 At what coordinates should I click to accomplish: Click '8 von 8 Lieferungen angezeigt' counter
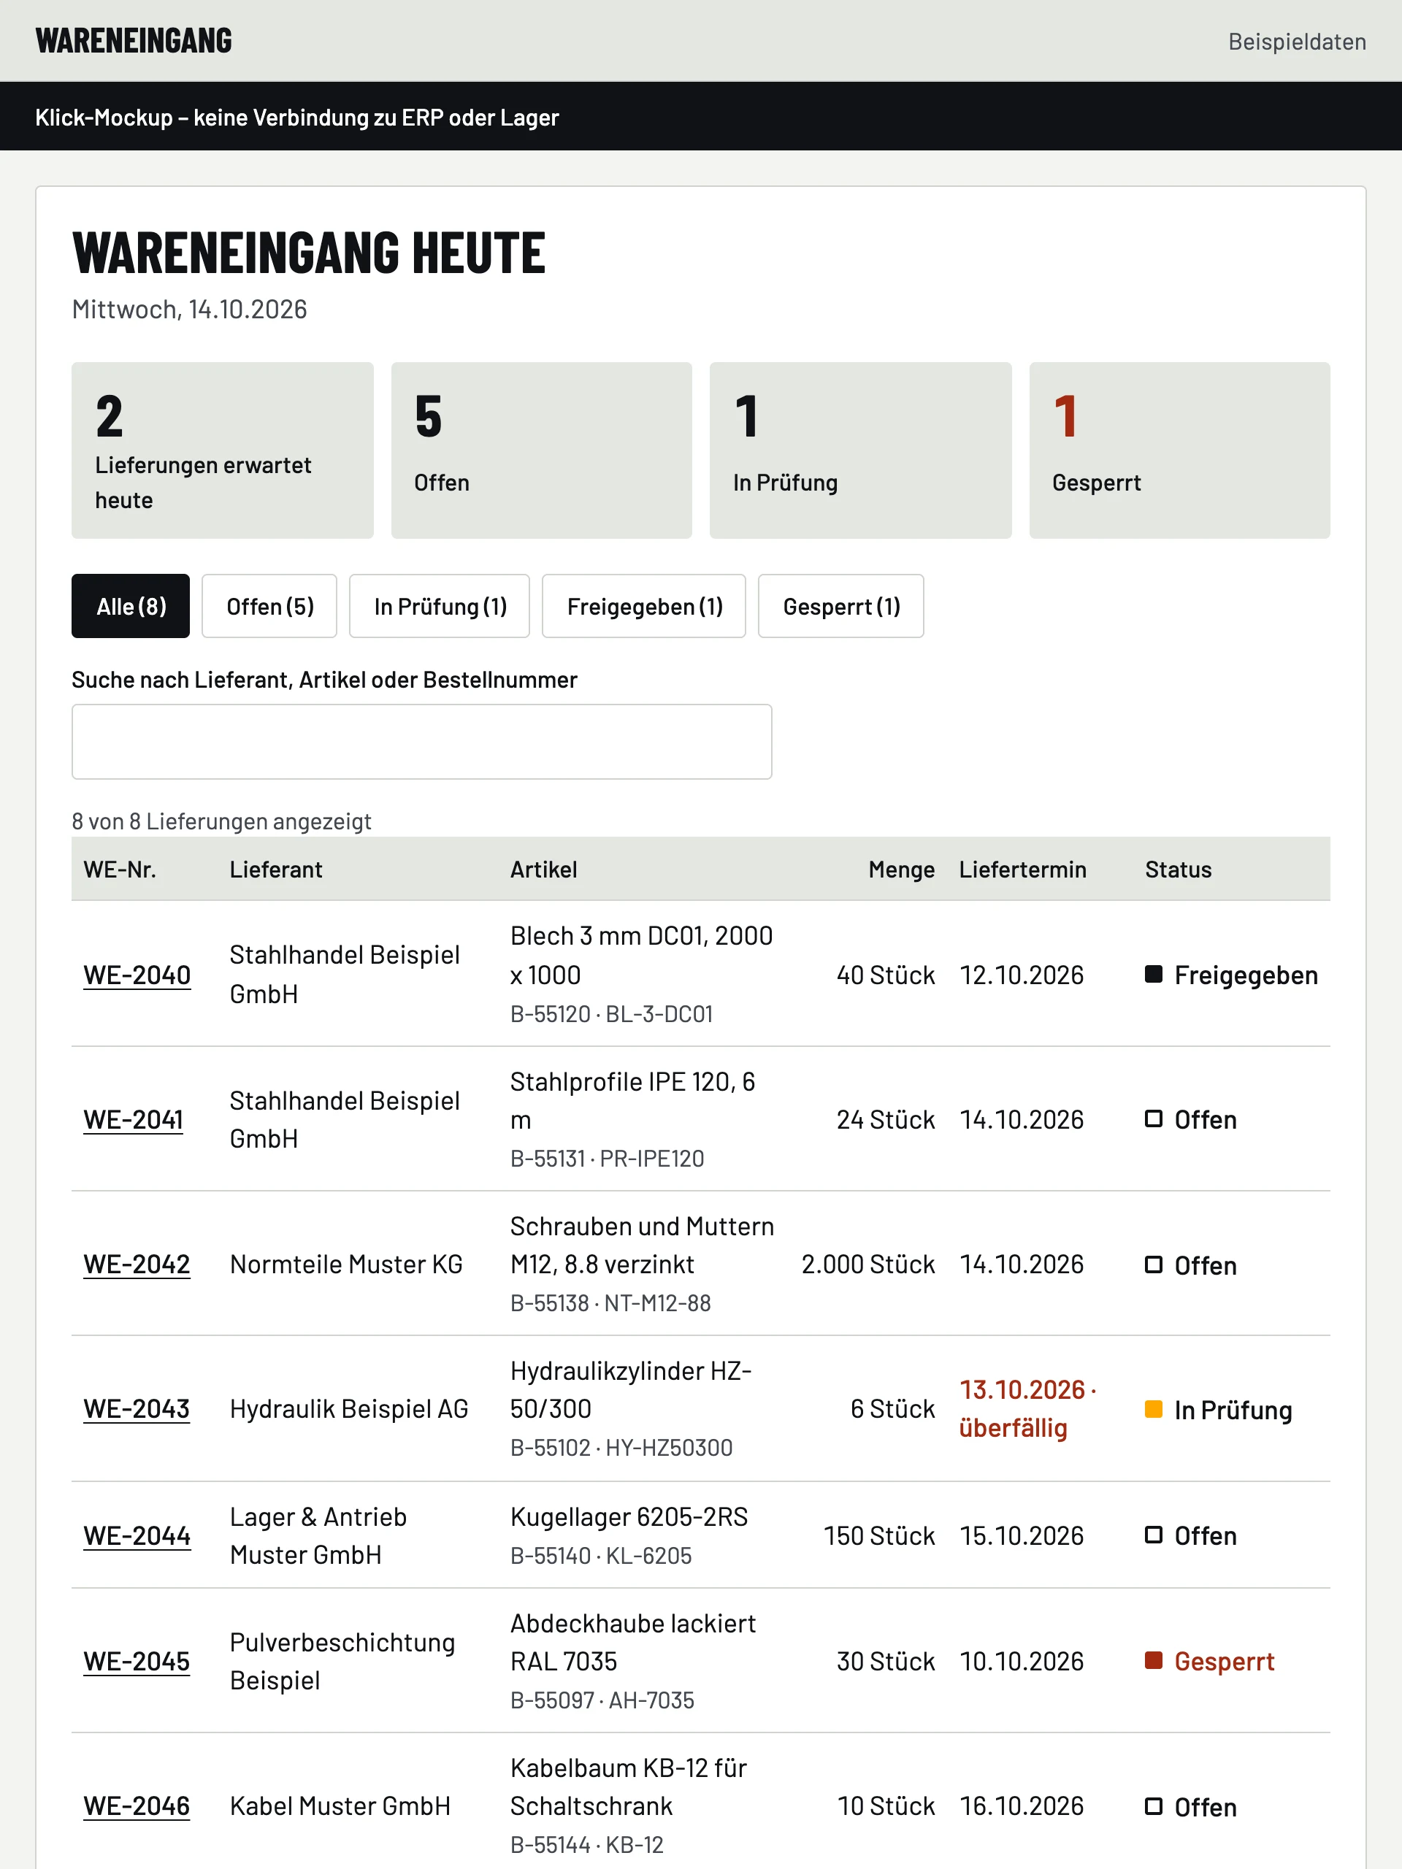(x=221, y=821)
